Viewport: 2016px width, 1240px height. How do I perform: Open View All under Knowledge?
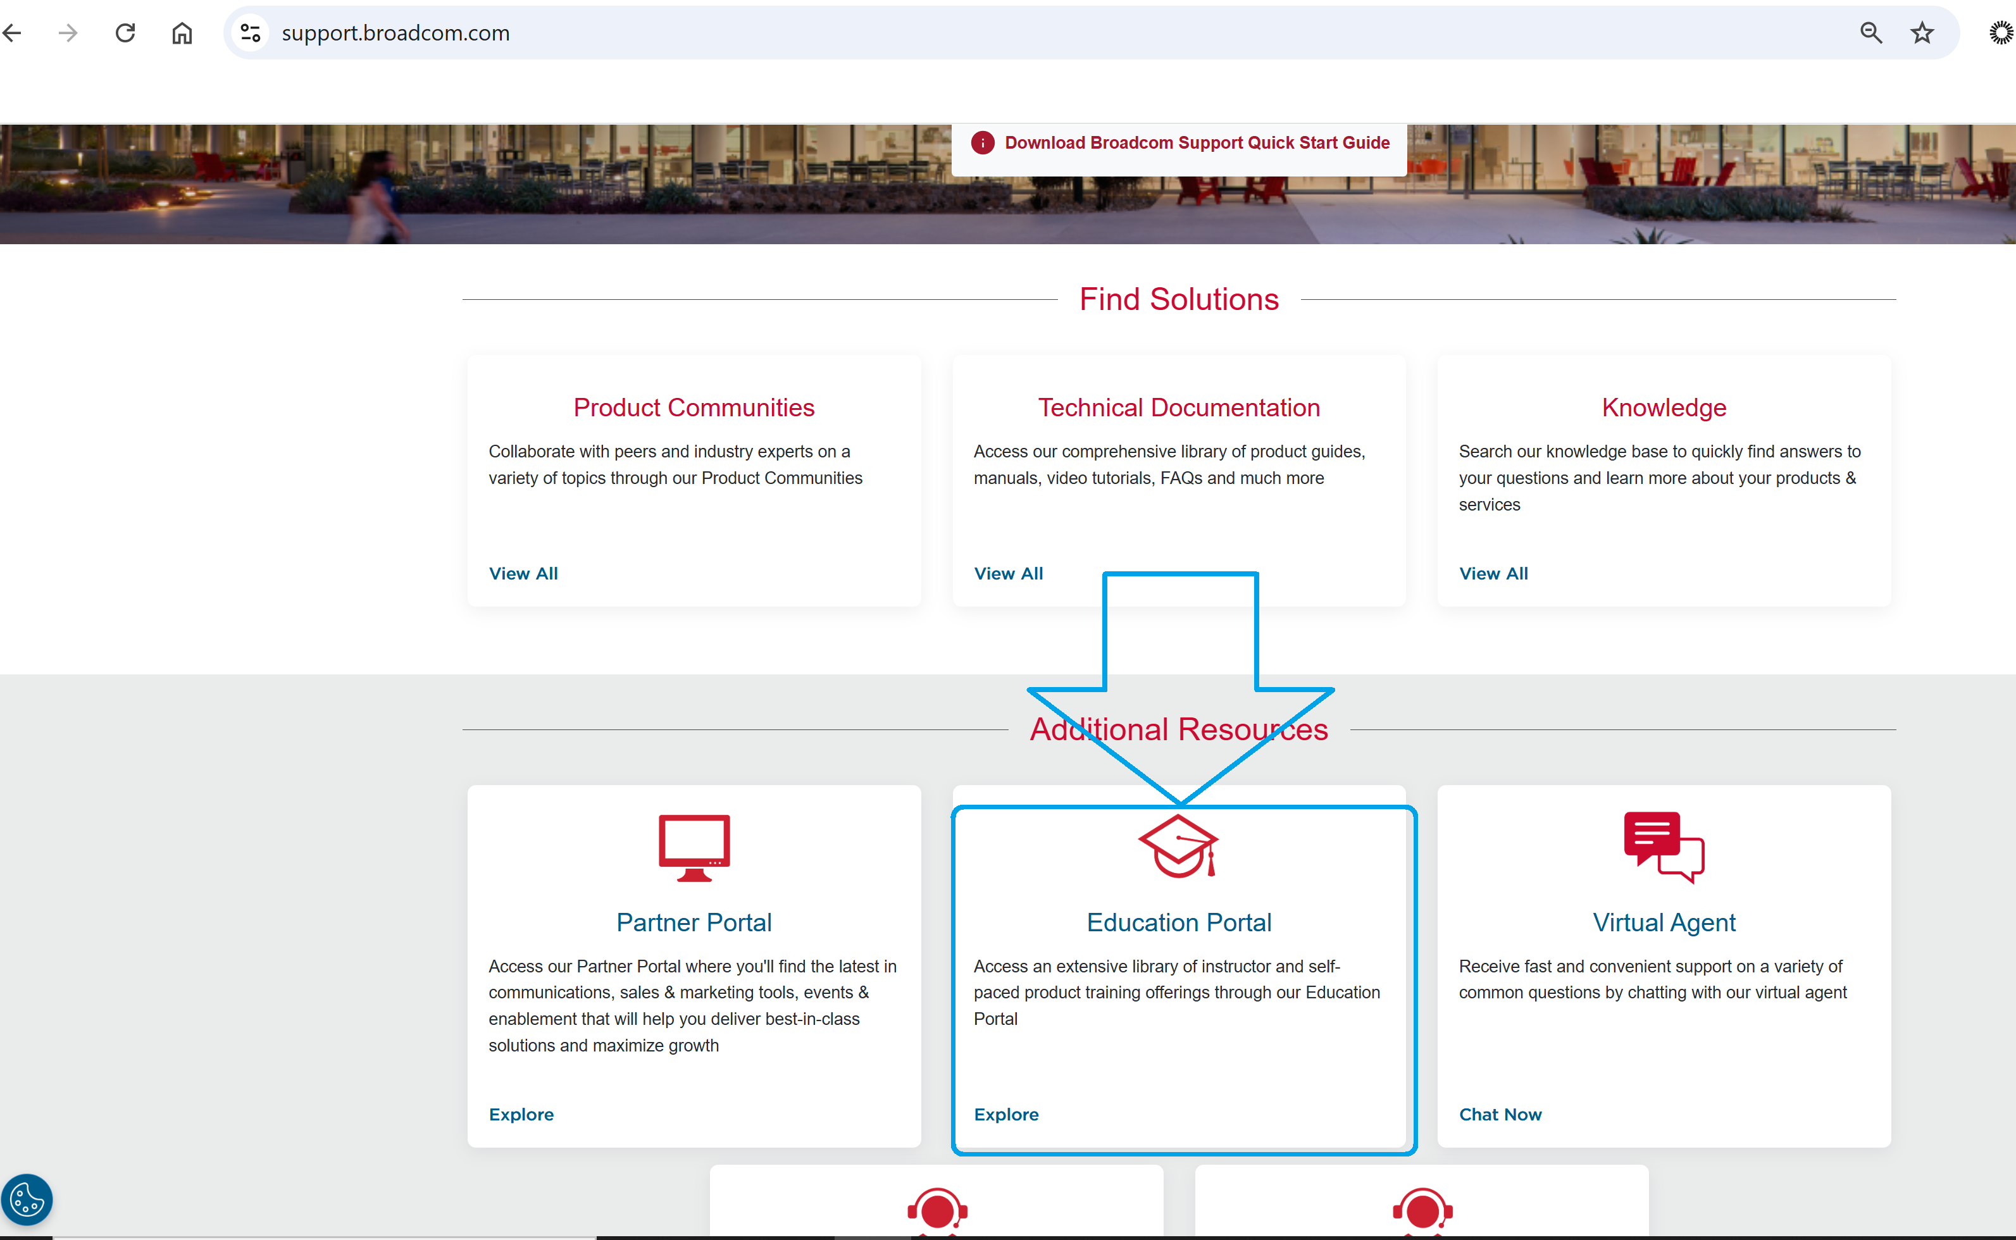pos(1493,573)
